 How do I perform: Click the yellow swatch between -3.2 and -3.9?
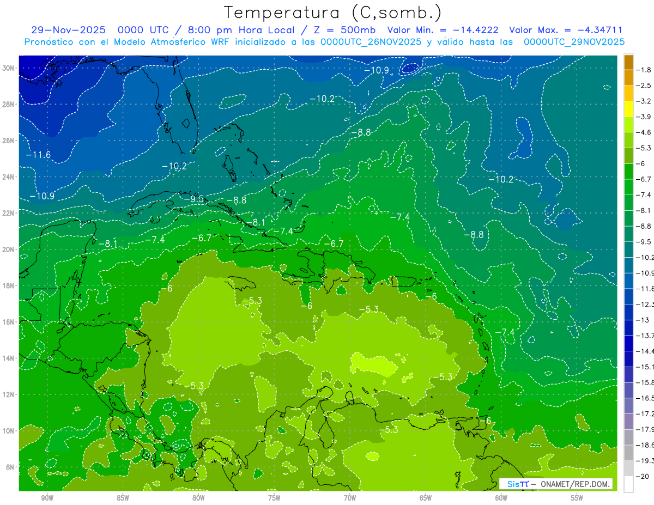(x=628, y=109)
